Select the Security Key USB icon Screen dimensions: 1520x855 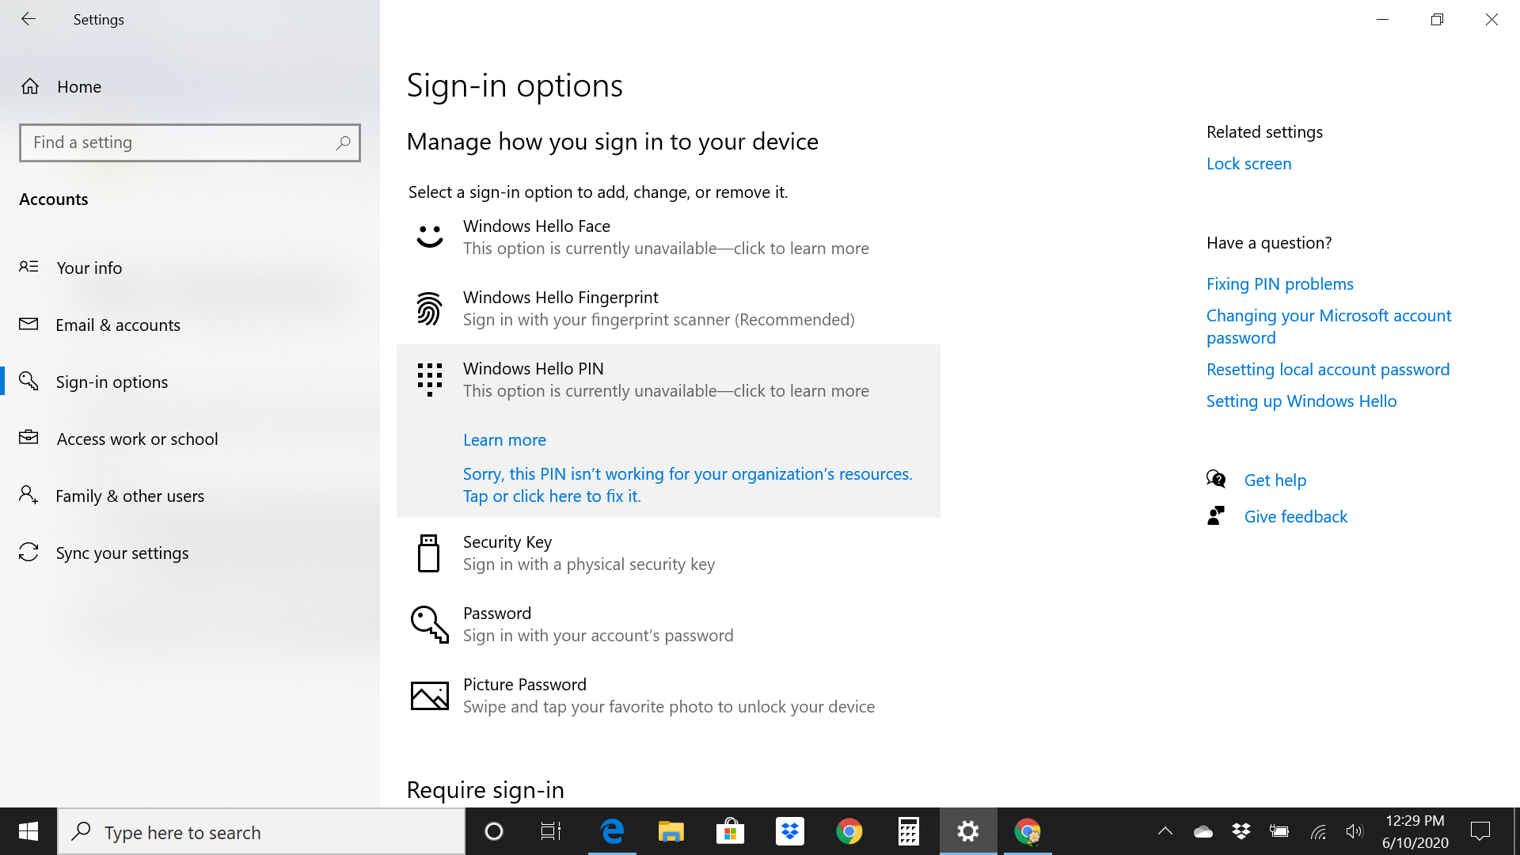click(429, 553)
